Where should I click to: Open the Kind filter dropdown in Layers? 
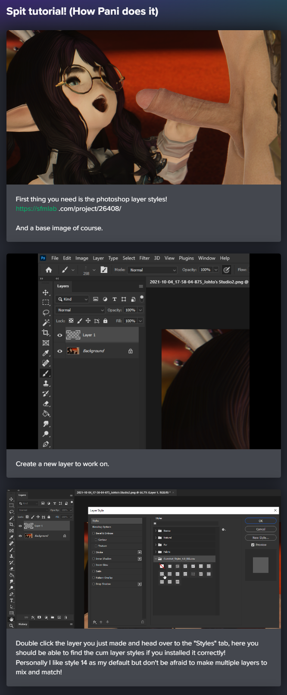click(x=72, y=299)
